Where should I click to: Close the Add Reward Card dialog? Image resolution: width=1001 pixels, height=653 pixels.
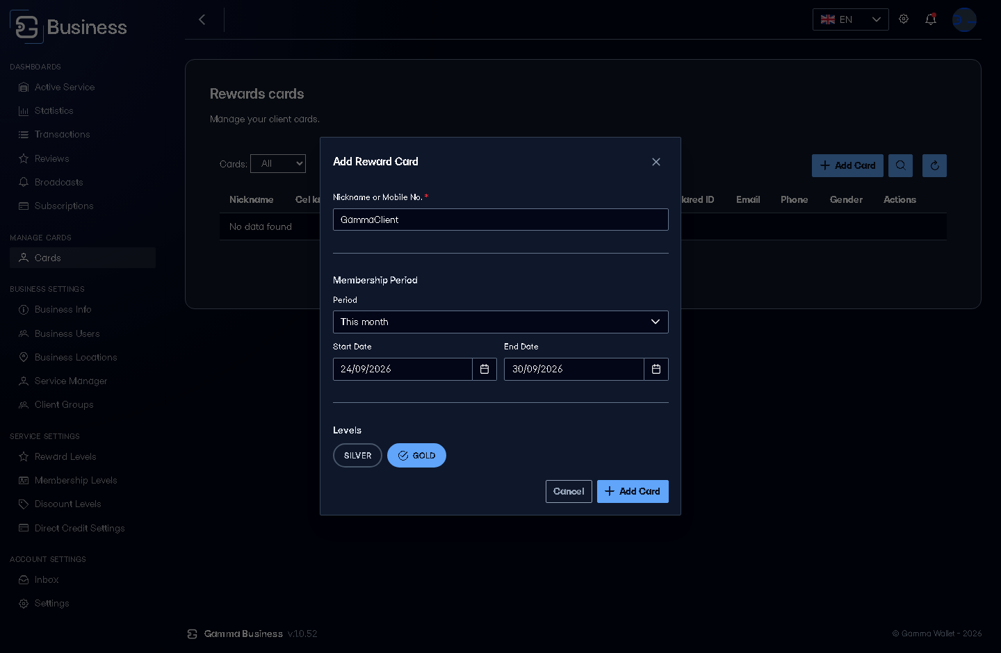click(656, 162)
